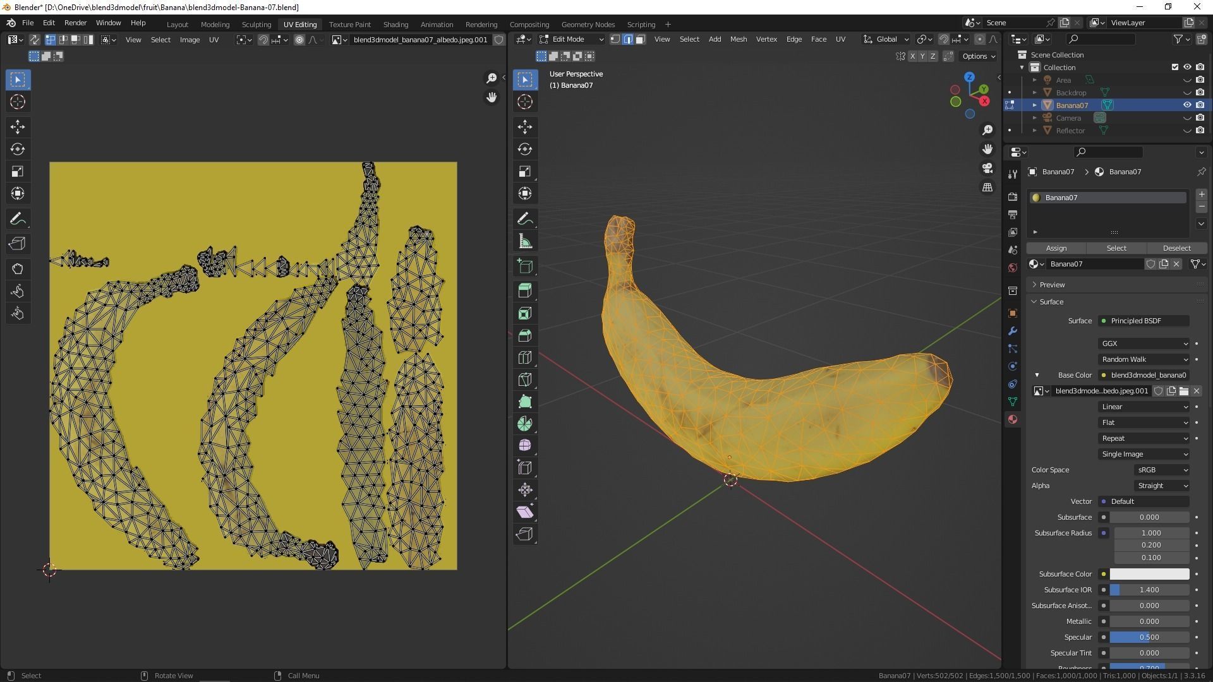Click the material Select button

click(x=1116, y=248)
